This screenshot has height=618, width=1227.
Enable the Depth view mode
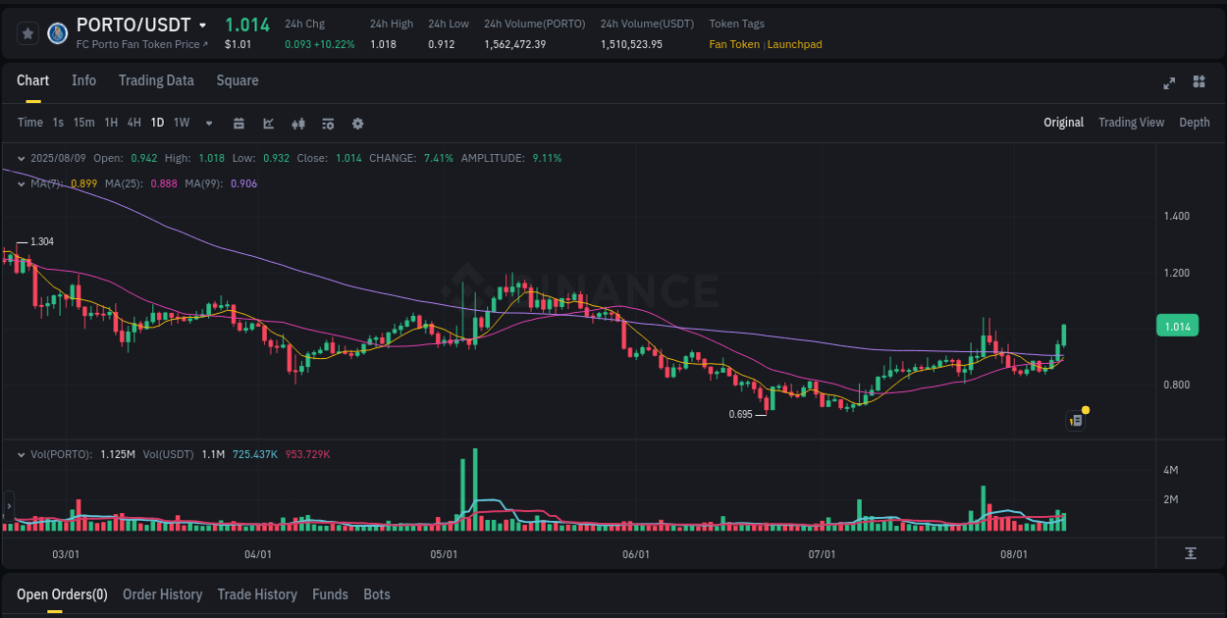tap(1195, 123)
